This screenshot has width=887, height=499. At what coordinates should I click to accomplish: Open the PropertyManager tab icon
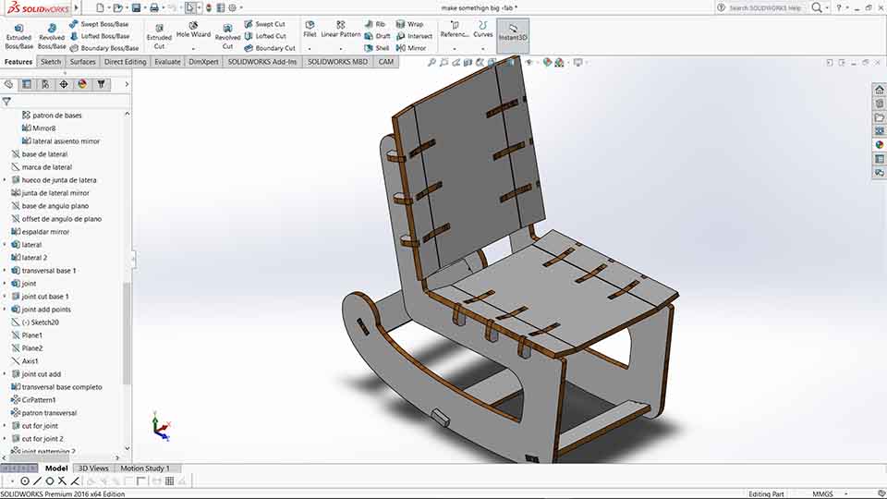coord(27,84)
